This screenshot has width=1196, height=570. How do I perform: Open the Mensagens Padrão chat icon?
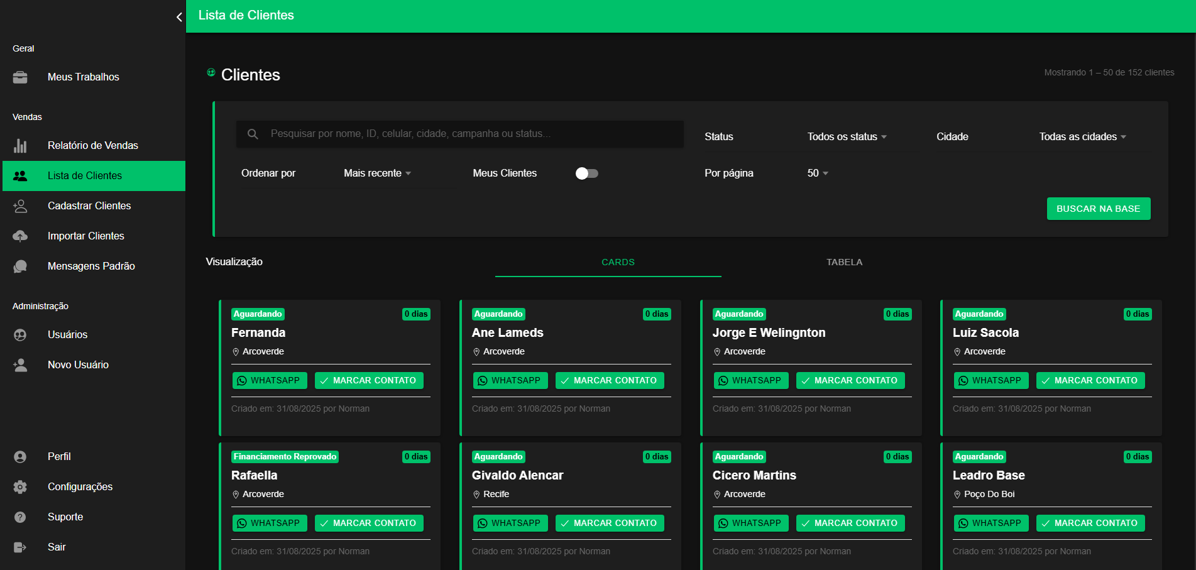tap(20, 266)
